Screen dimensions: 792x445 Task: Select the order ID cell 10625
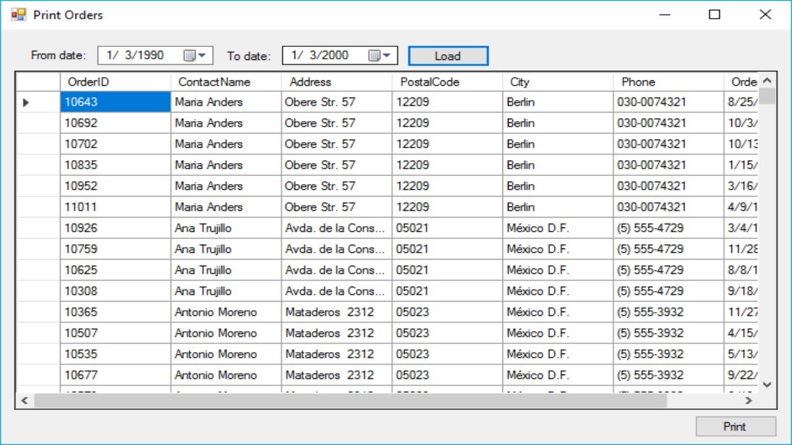point(115,270)
